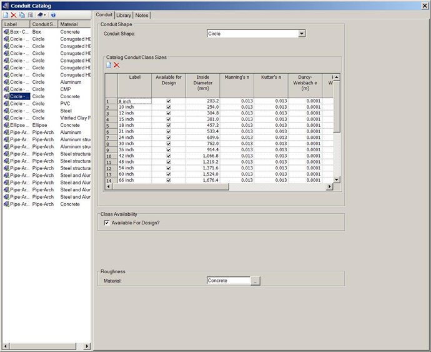Sort list by Label column header
Image resolution: width=431 pixels, height=352 pixels.
point(16,24)
